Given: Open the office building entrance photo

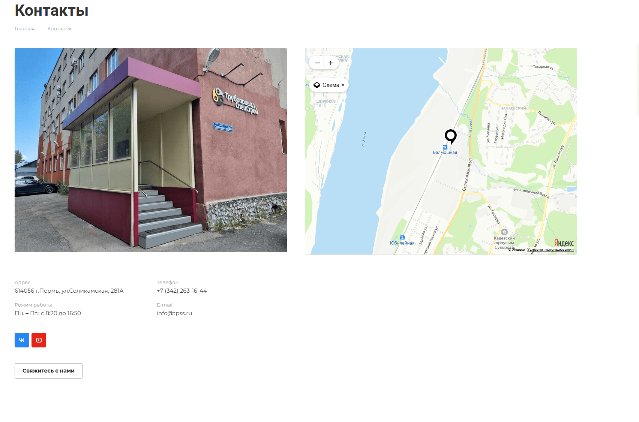Looking at the screenshot, I should (x=151, y=150).
